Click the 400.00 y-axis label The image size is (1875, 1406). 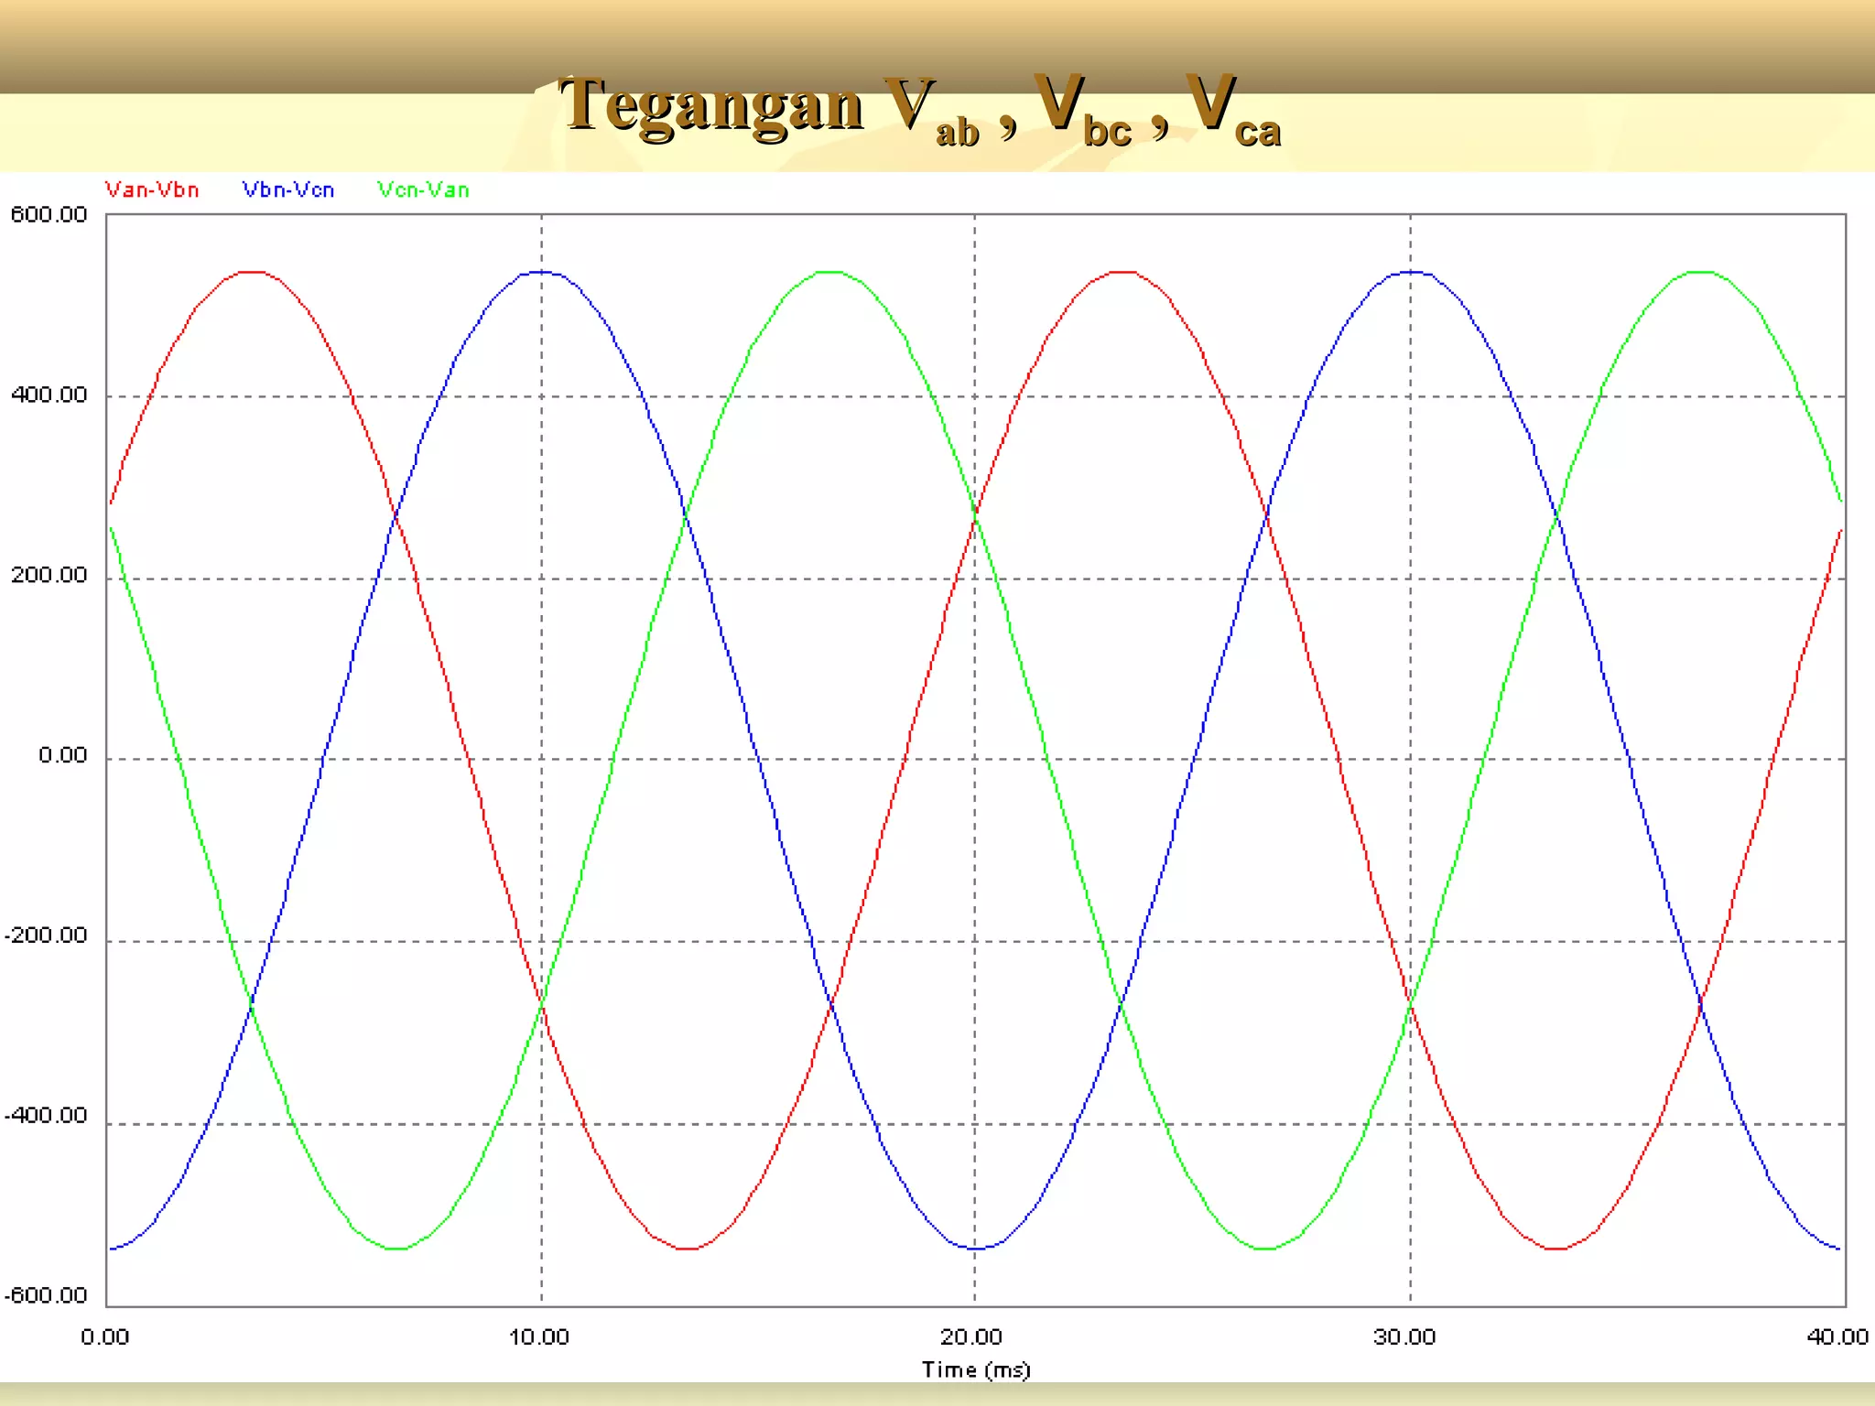[x=49, y=395]
